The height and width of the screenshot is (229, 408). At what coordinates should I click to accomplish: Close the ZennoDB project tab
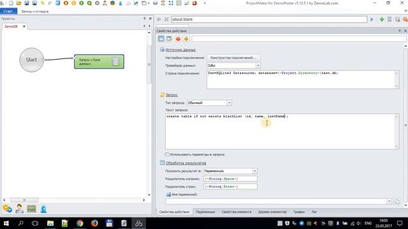[24, 27]
